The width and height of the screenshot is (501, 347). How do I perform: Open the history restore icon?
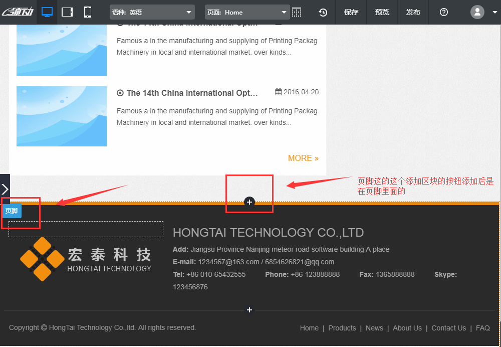323,12
